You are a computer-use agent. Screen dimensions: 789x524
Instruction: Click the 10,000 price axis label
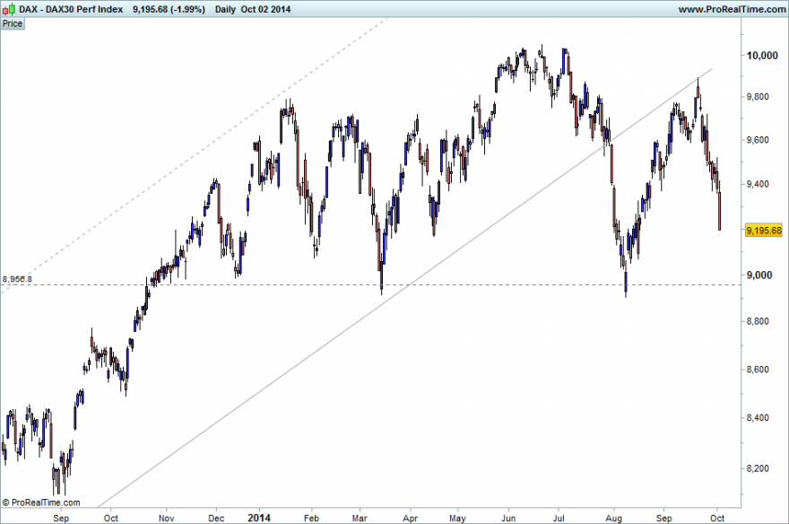pos(762,56)
